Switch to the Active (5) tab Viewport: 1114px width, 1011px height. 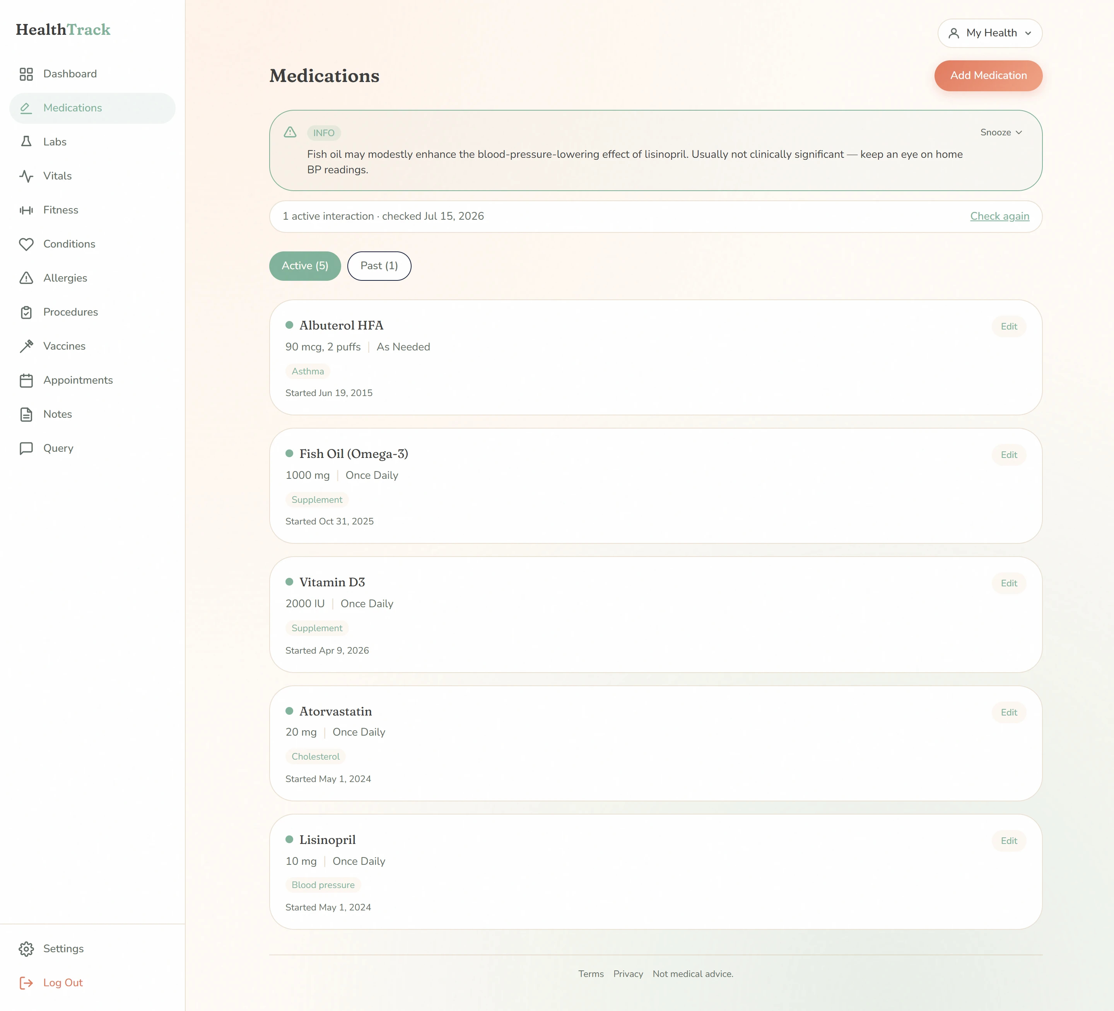tap(305, 266)
